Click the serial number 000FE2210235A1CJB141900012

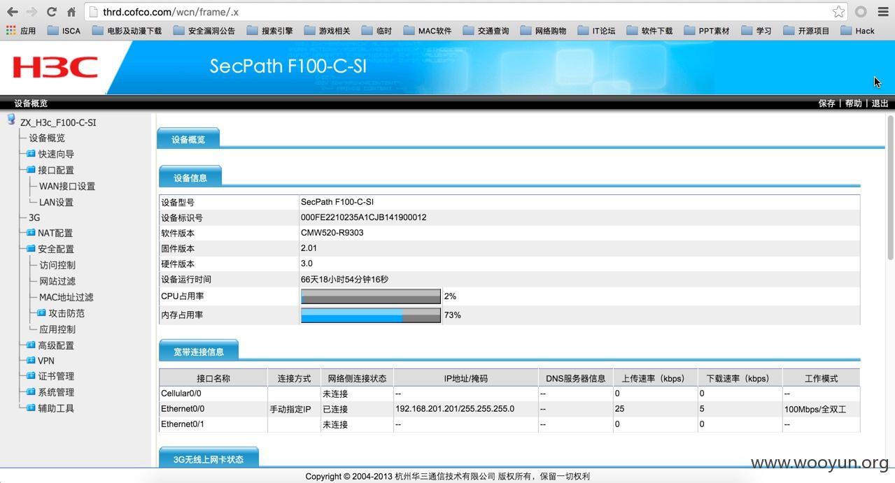click(x=363, y=217)
